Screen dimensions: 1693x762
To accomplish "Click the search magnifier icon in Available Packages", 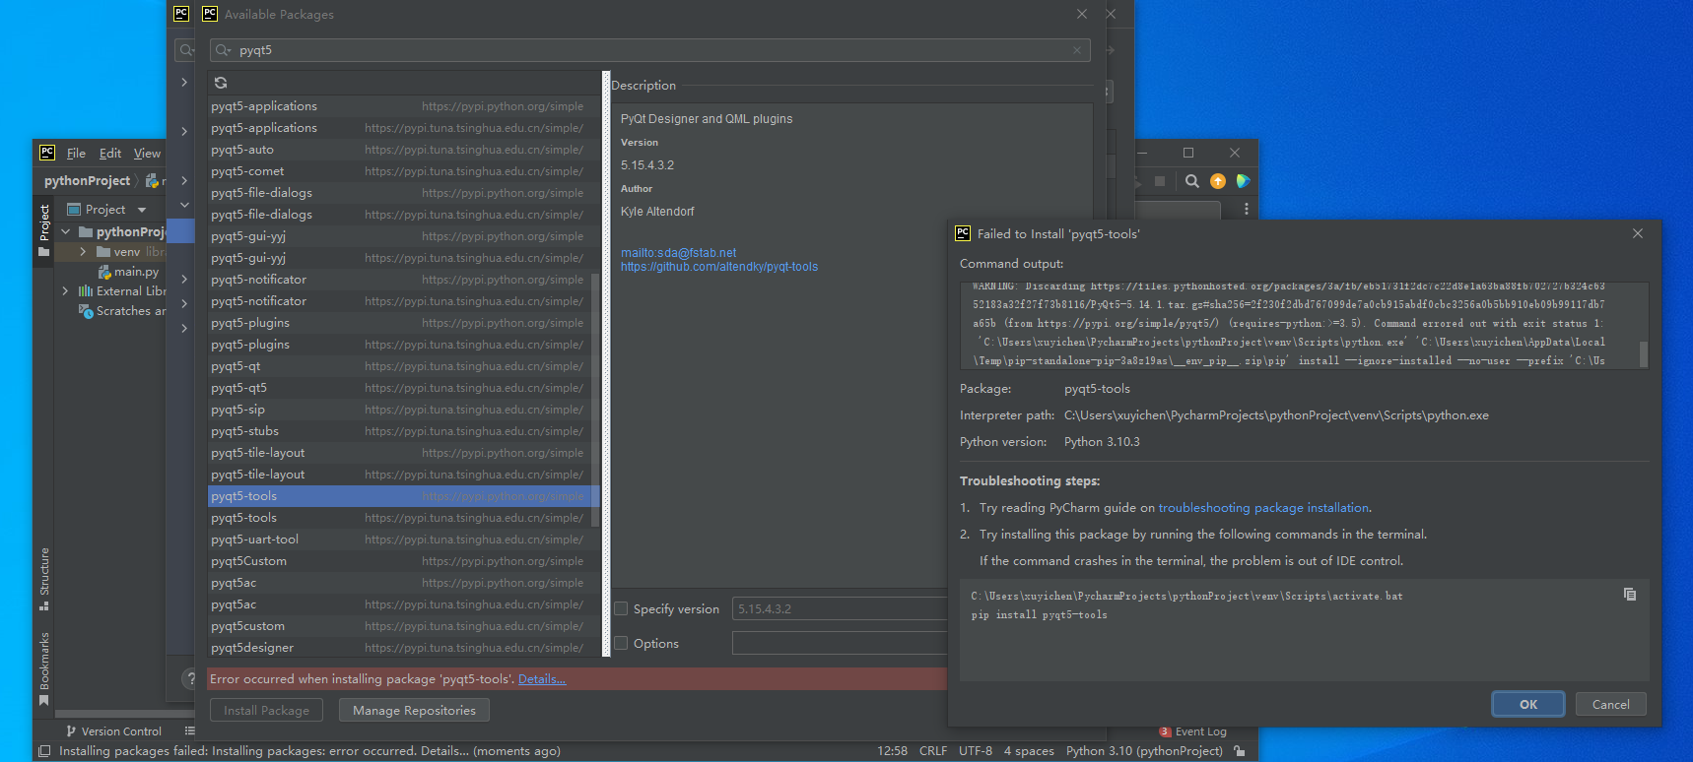I will (x=223, y=50).
